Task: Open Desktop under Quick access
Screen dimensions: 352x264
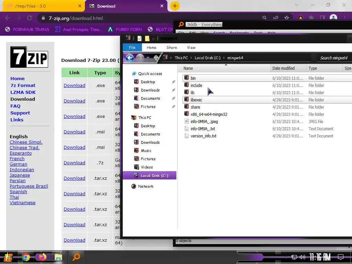Action: pyautogui.click(x=148, y=82)
